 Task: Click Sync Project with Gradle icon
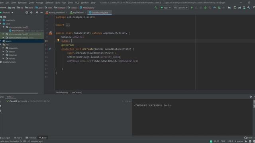(x=239, y=8)
